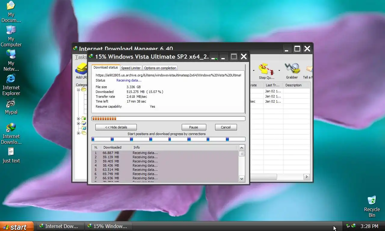Click the Add URL toolbar icon in IDM
The width and height of the screenshot is (385, 231).
[x=81, y=69]
